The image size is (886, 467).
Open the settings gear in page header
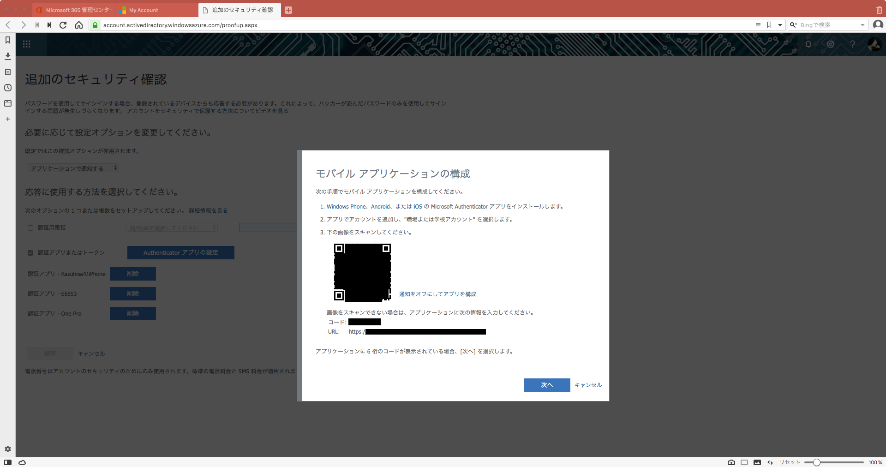[831, 44]
